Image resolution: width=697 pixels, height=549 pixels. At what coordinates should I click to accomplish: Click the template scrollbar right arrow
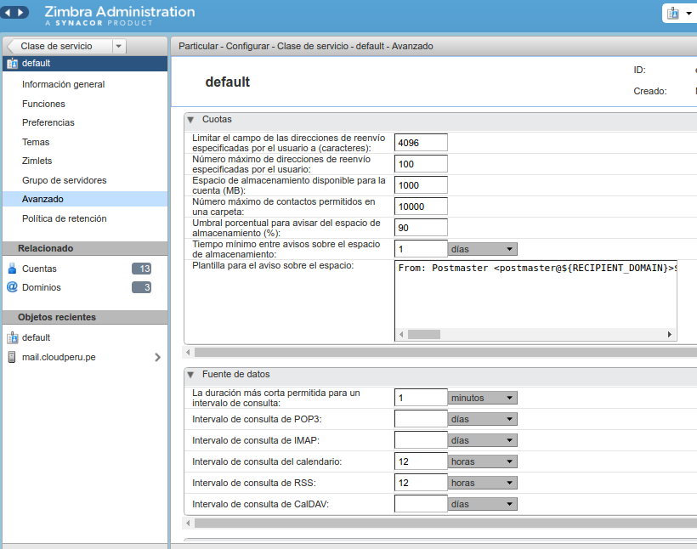(670, 334)
